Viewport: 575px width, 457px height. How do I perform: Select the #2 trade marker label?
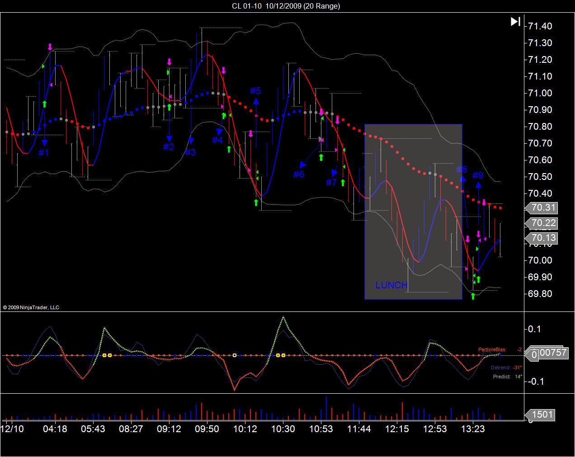pyautogui.click(x=169, y=147)
